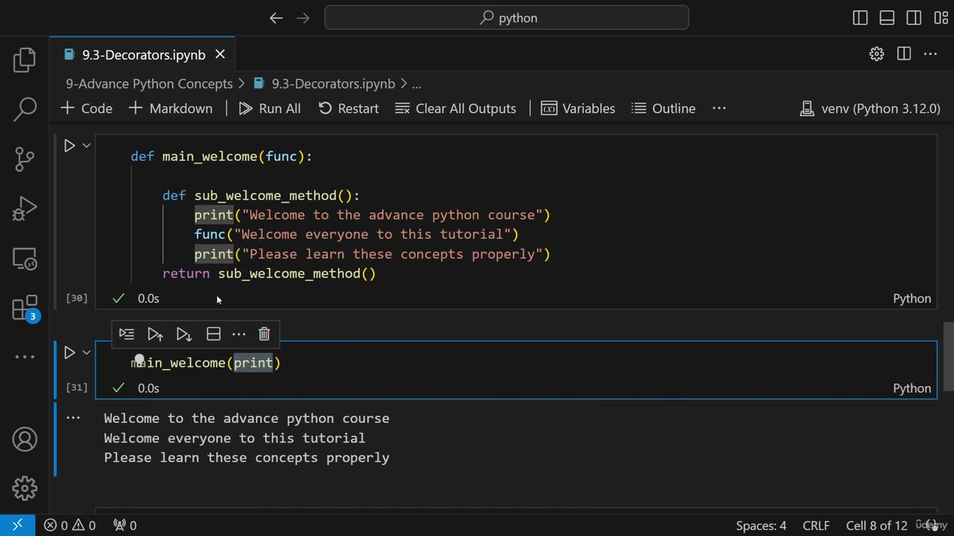The height and width of the screenshot is (536, 954).
Task: Open the Explorer view in activity bar
Action: (25, 60)
